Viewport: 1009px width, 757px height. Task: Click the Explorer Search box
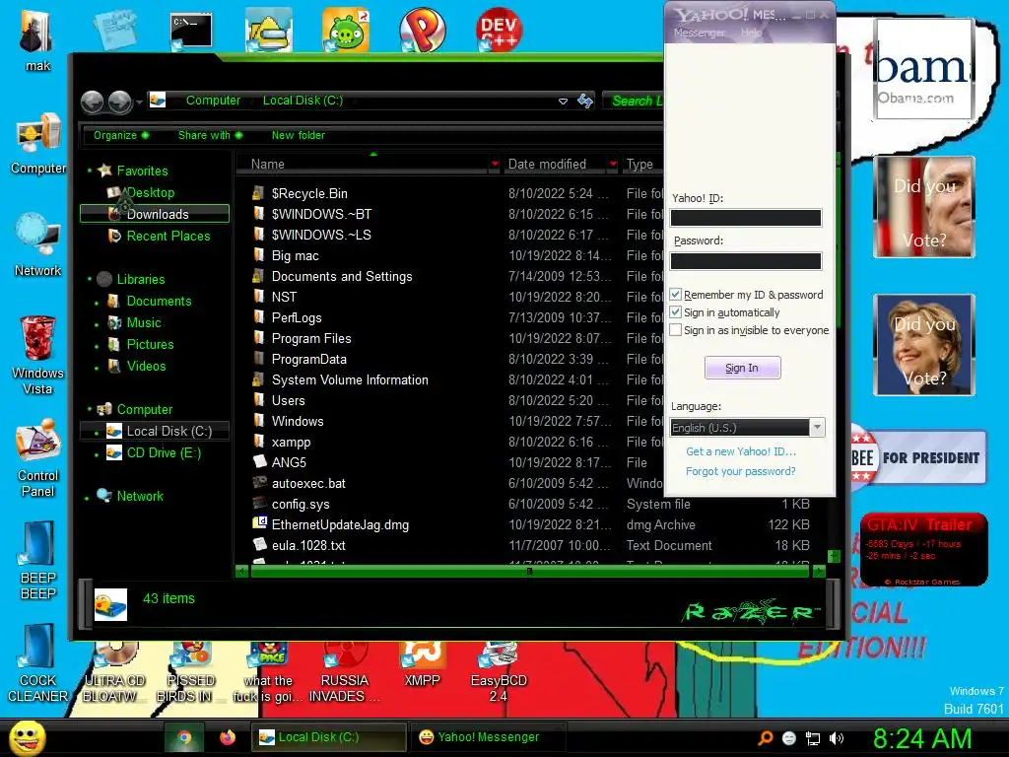pos(634,101)
